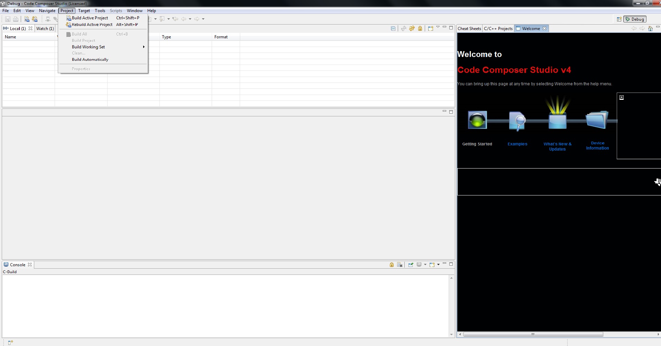The image size is (661, 346).
Task: Click the Examples magnifier document icon
Action: (517, 121)
